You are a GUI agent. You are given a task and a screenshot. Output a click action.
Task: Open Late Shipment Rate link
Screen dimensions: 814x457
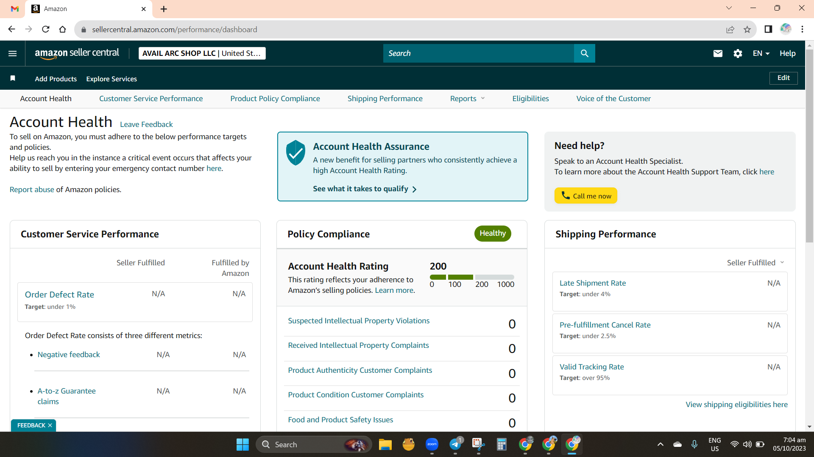[593, 283]
